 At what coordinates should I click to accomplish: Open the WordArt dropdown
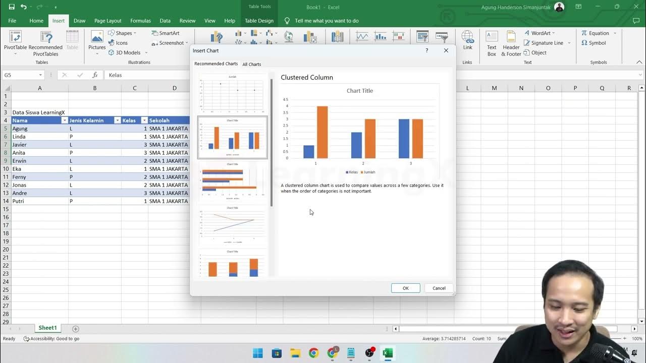(540, 33)
